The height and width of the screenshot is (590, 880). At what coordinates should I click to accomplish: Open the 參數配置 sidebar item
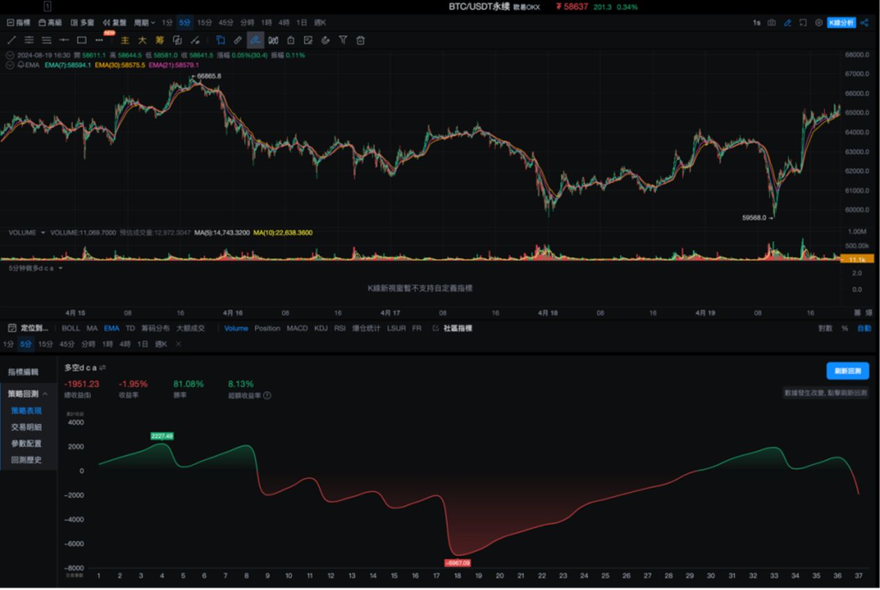pos(26,443)
